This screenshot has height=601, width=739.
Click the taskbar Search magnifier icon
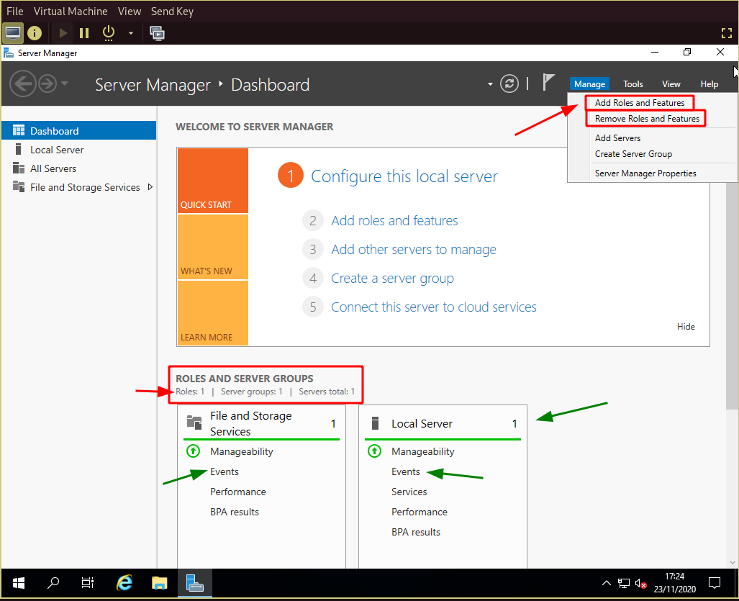53,583
